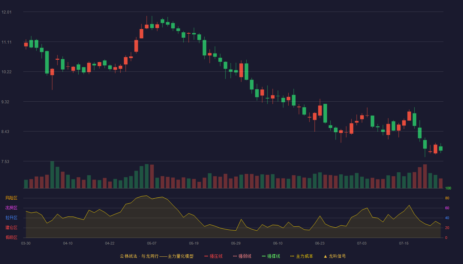
Task: Click the pink dotted icon beside 强弱线
Action: (235, 256)
